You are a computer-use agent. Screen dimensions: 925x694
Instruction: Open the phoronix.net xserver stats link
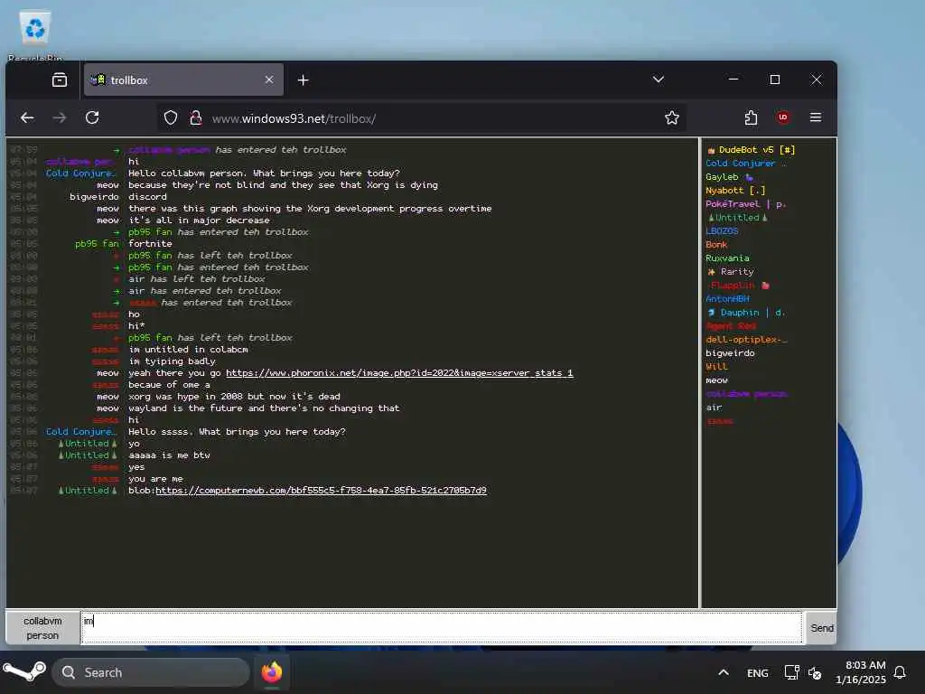(399, 373)
